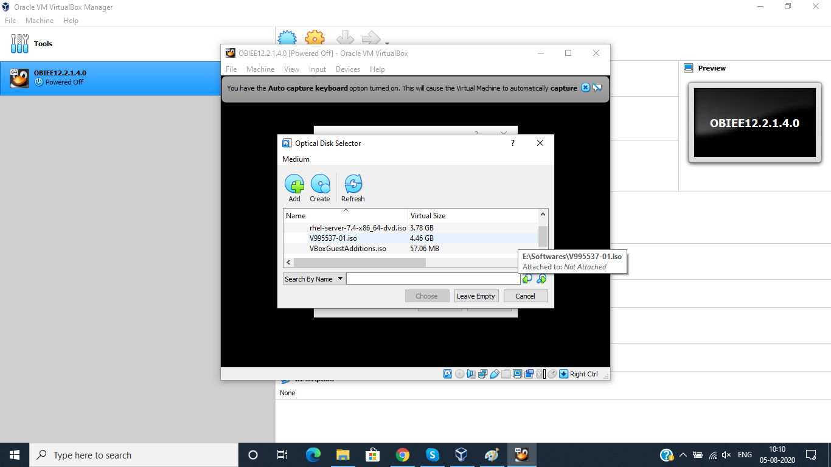
Task: Click the hard disk activity status icon
Action: 447,373
